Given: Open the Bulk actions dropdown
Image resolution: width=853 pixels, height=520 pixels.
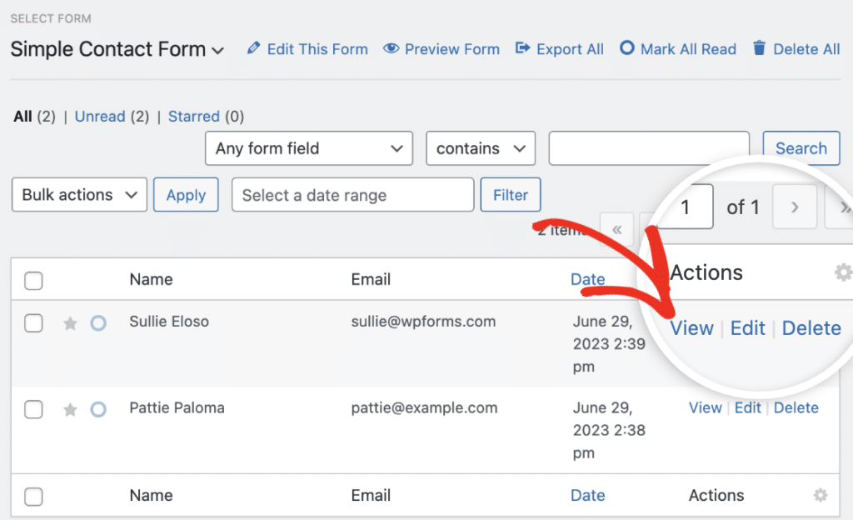Looking at the screenshot, I should point(79,195).
